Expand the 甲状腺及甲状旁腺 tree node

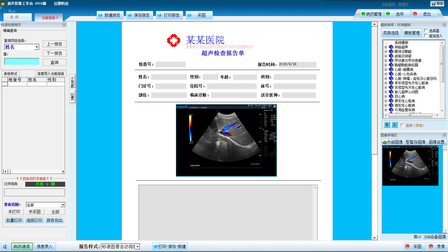[x=386, y=60]
